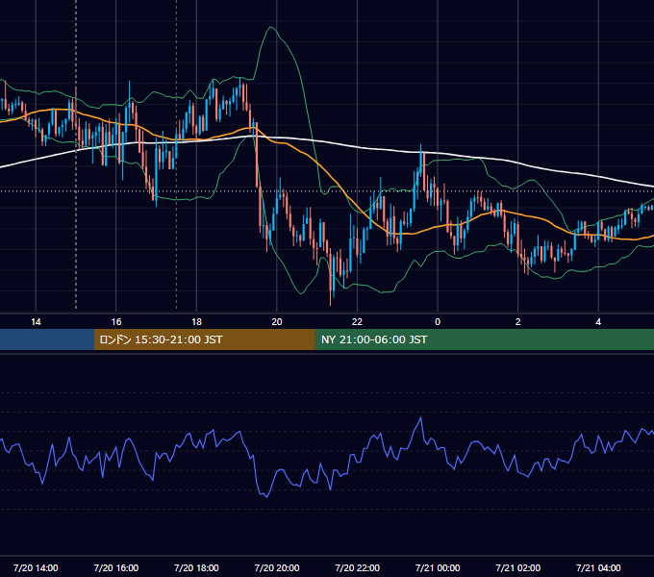Click the NY 21:00-06:00 JST session bar

(x=484, y=339)
